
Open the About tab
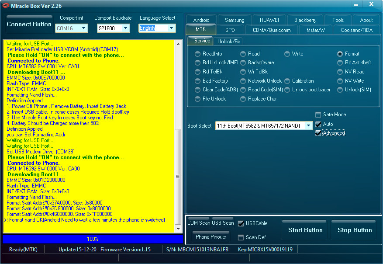(366, 20)
